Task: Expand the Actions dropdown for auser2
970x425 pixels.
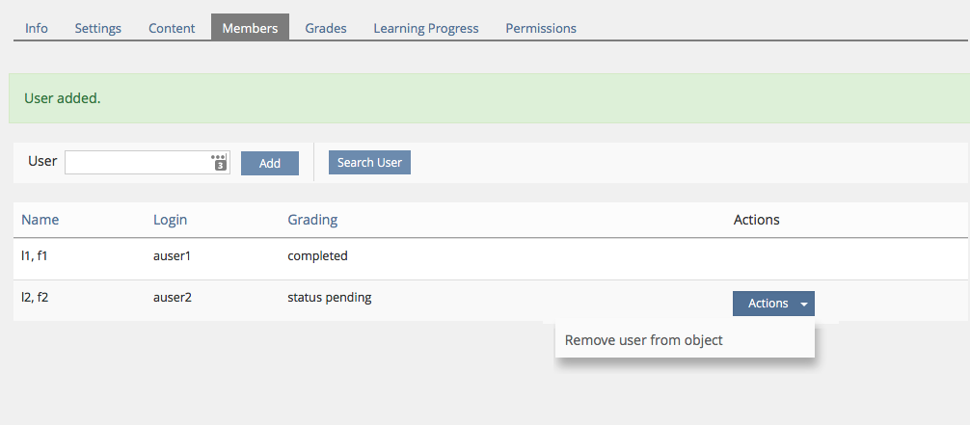Action: [x=773, y=304]
